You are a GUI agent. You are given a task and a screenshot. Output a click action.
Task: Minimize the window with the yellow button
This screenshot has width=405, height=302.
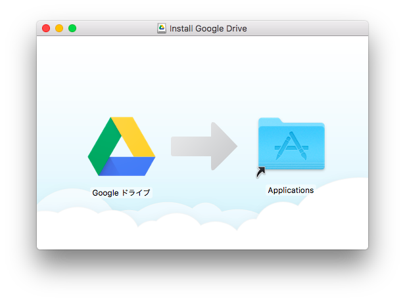tap(59, 28)
